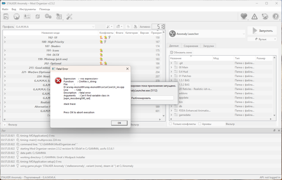The width and height of the screenshot is (282, 180).
Task: Click the folder icon next to 00 Main
Action: tap(176, 67)
